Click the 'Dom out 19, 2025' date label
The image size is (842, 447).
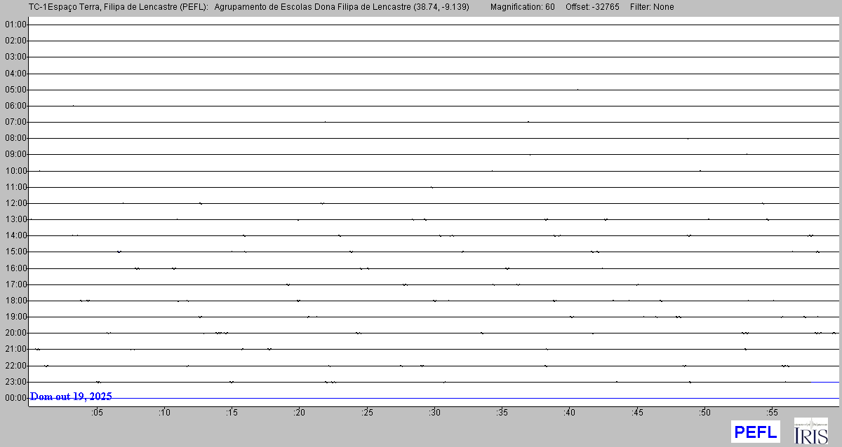tap(71, 397)
